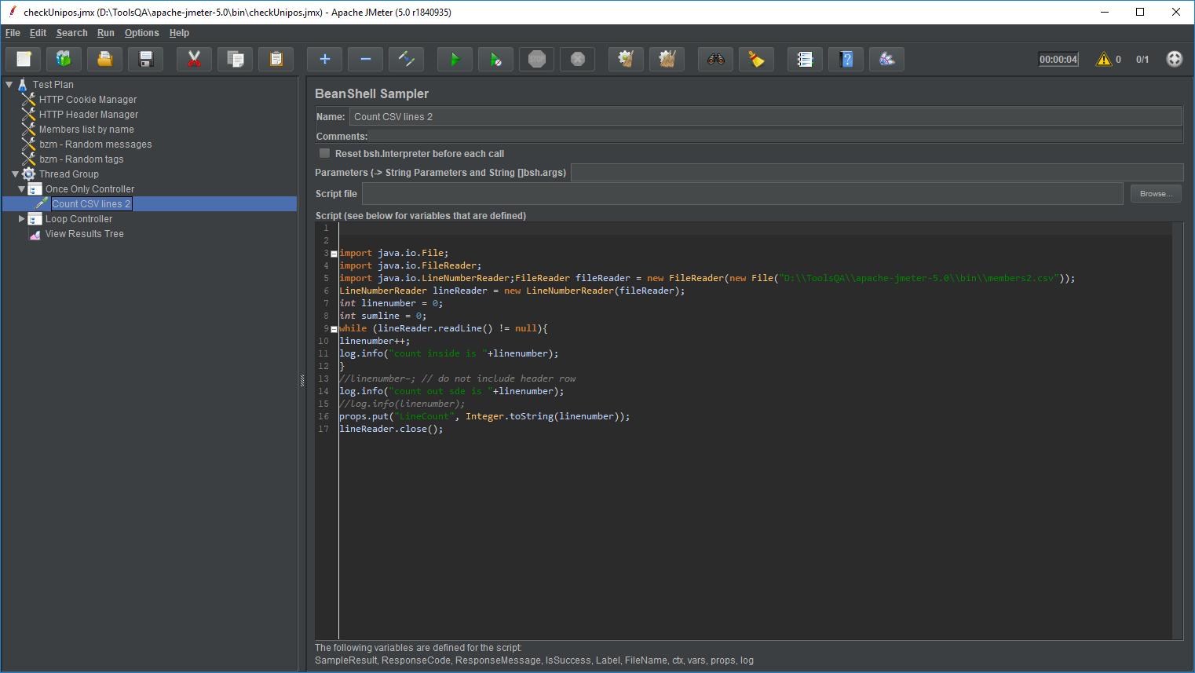The height and width of the screenshot is (673, 1195).
Task: Select View Results Tree in the tree
Action: [x=84, y=234]
